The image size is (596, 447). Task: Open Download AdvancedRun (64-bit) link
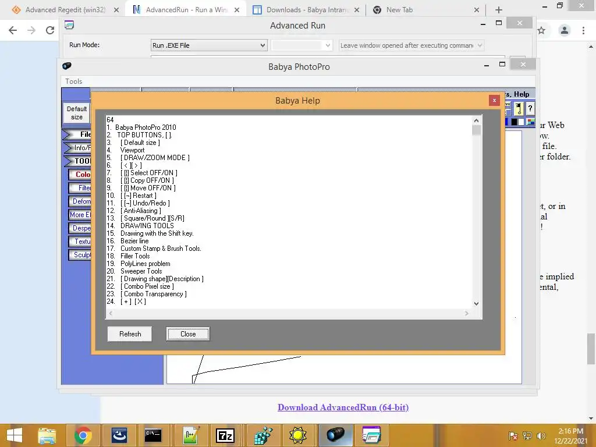(x=343, y=407)
